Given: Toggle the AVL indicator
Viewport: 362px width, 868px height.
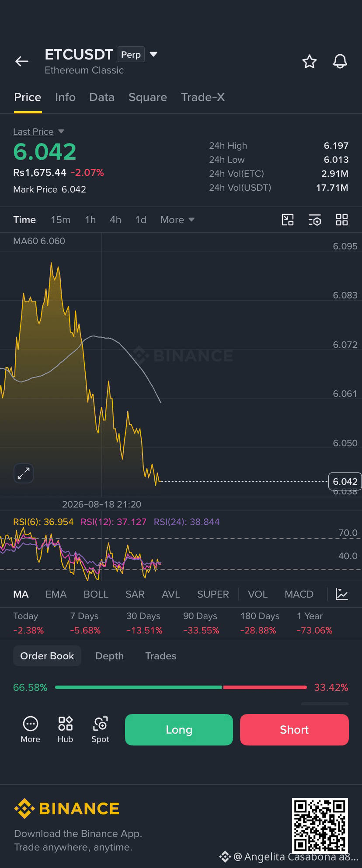Looking at the screenshot, I should coord(171,594).
